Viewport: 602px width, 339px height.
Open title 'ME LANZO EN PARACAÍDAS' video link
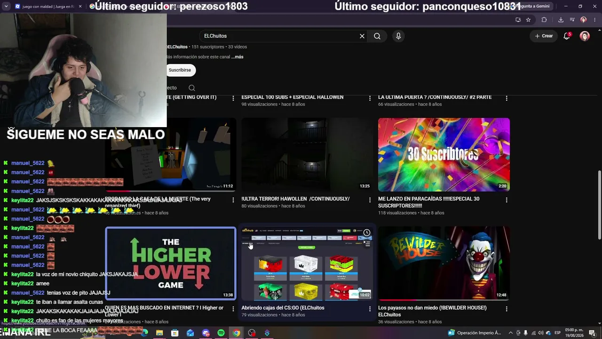click(428, 202)
